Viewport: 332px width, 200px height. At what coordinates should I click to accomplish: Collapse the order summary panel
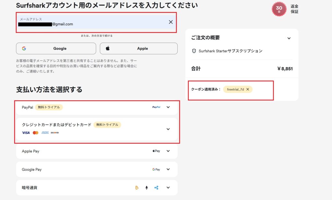(x=290, y=38)
